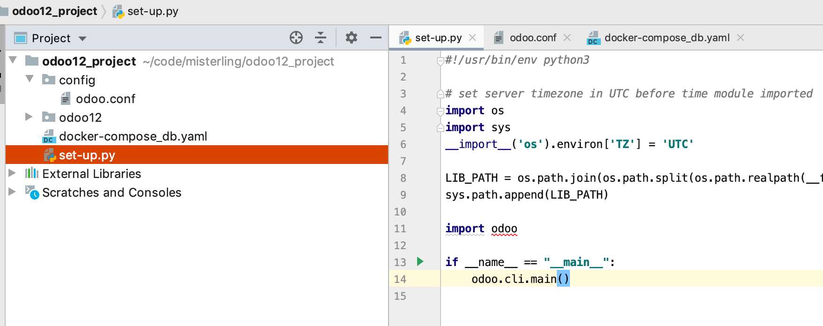
Task: Expand Scratches and Consoles node
Action: [x=12, y=192]
